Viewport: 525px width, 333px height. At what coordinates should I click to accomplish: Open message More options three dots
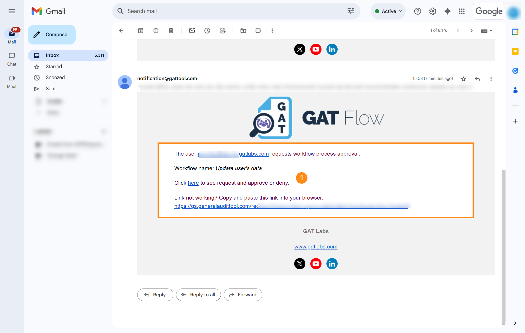coord(491,79)
